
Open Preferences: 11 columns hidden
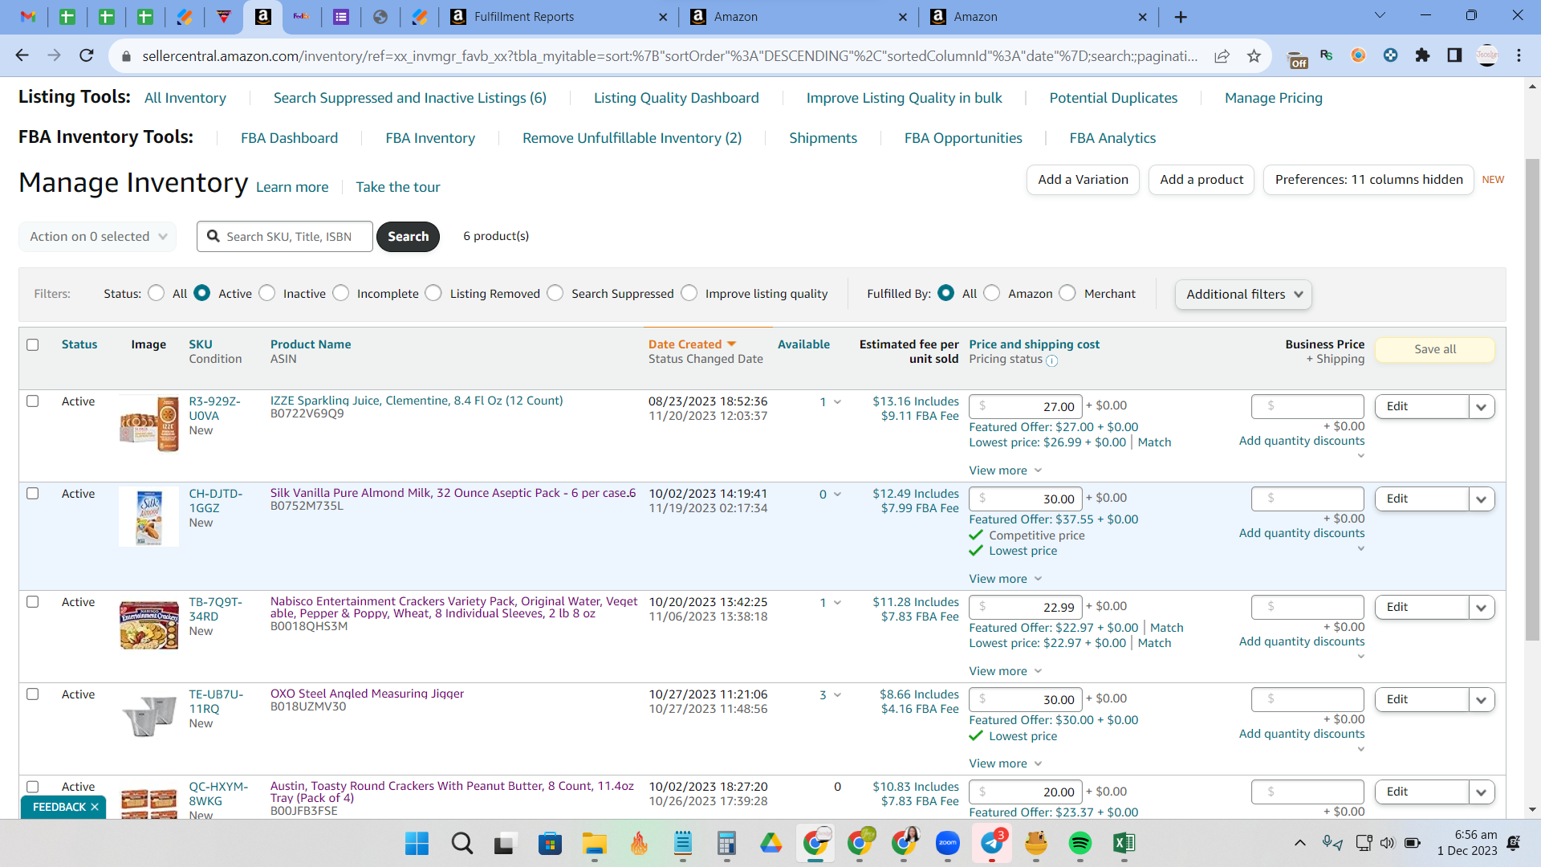[1368, 180]
